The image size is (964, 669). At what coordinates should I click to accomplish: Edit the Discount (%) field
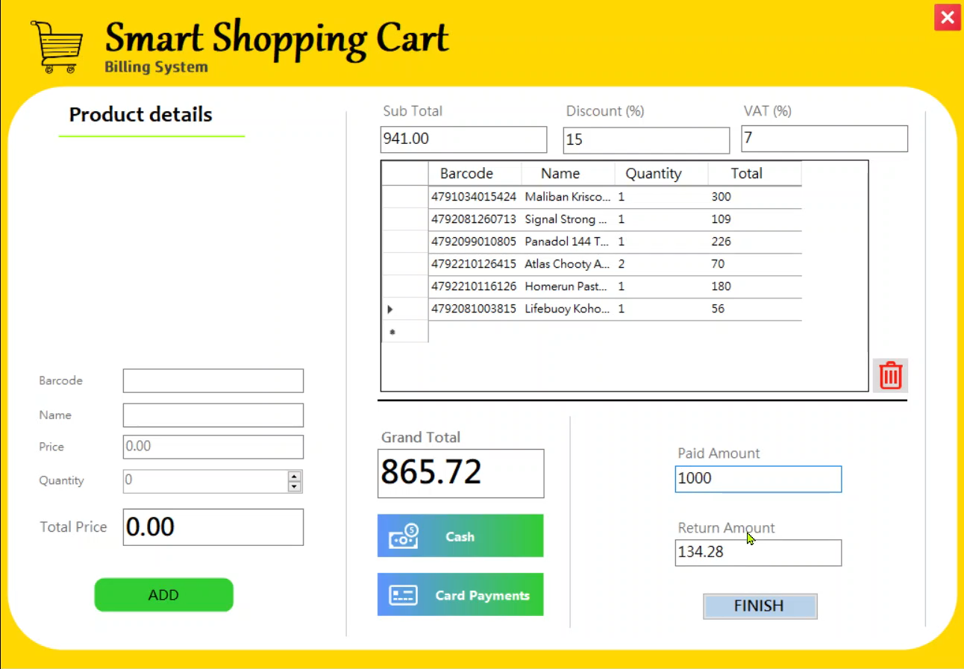pyautogui.click(x=645, y=139)
